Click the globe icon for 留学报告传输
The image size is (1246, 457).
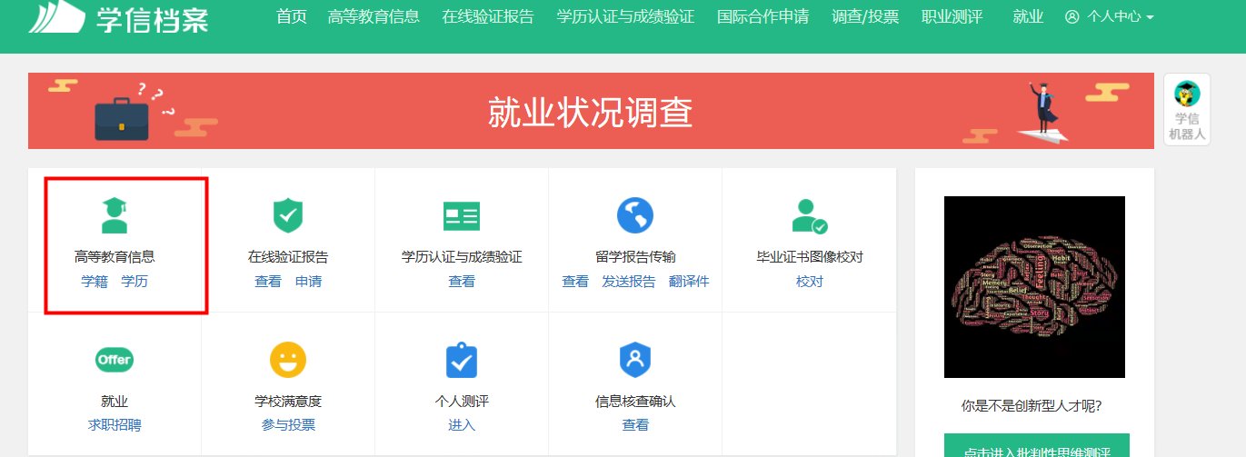click(x=635, y=215)
